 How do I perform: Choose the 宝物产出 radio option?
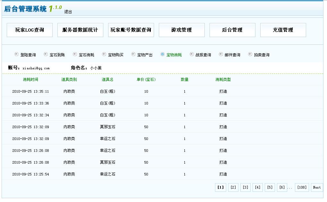[x=133, y=55]
